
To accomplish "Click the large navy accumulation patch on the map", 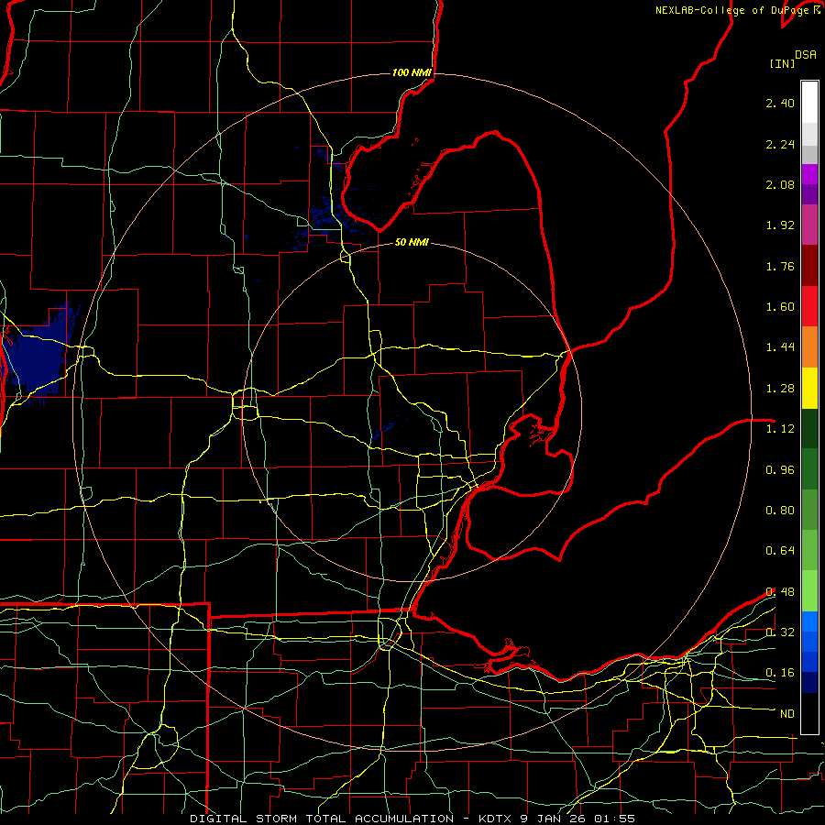I will coord(36,355).
